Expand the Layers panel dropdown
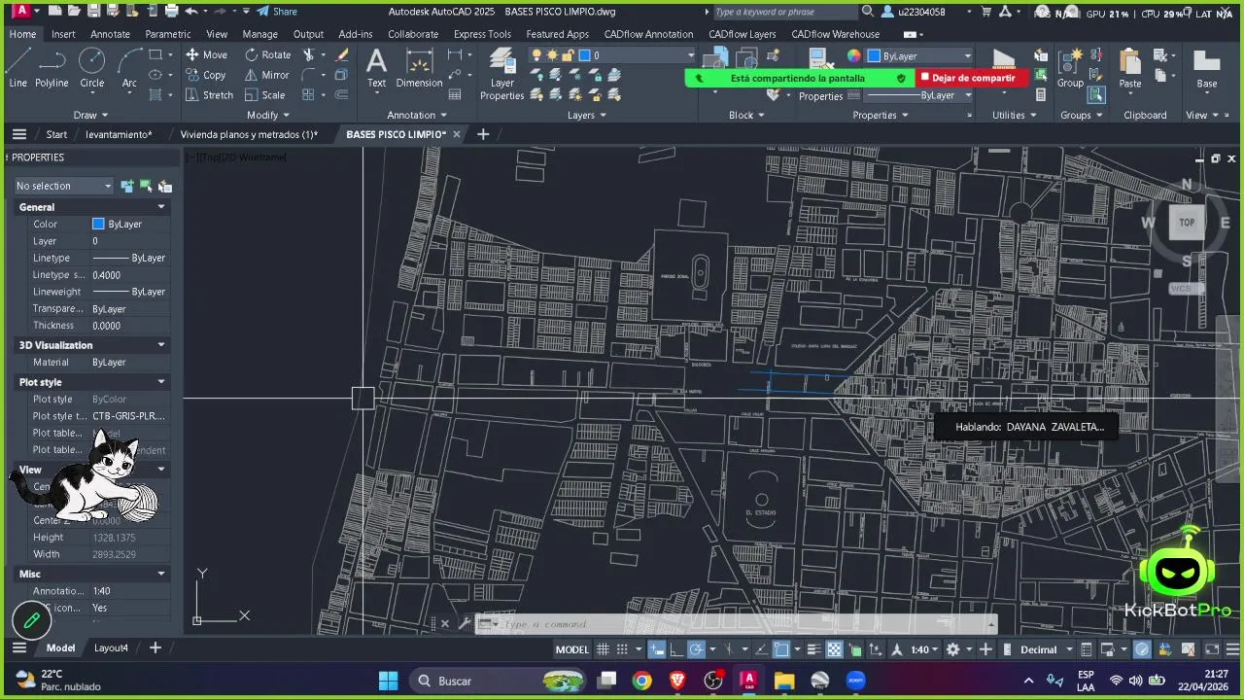Image resolution: width=1244 pixels, height=700 pixels. click(587, 115)
